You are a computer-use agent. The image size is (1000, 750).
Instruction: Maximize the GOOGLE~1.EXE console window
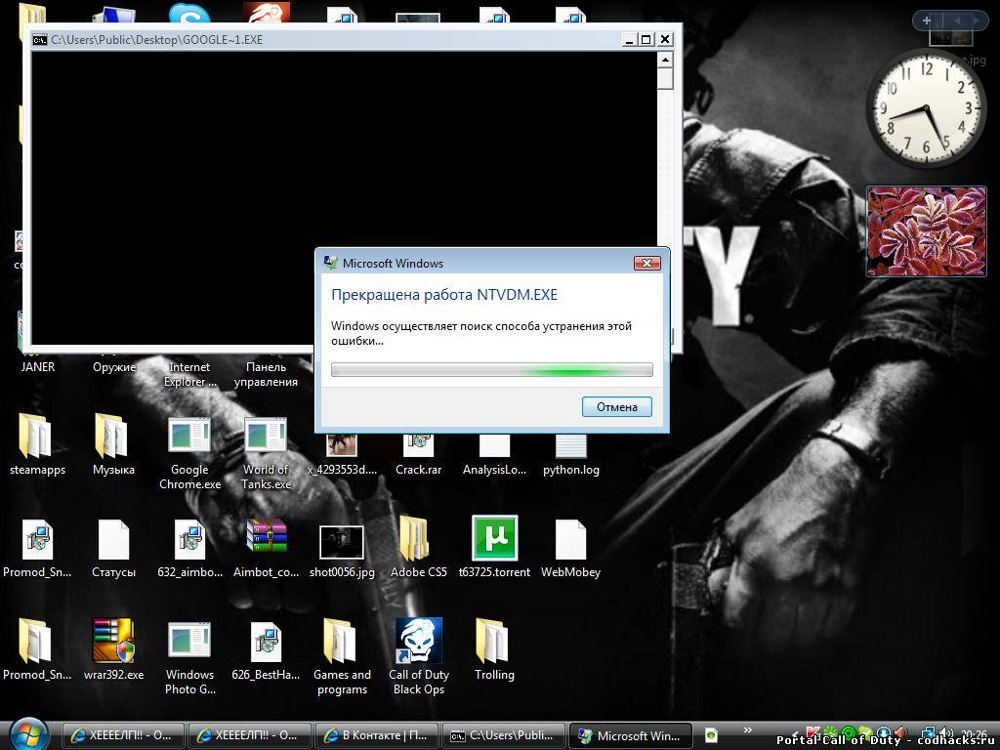tap(646, 39)
